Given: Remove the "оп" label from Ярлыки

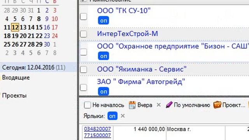Looking at the screenshot, I should click(x=123, y=116).
